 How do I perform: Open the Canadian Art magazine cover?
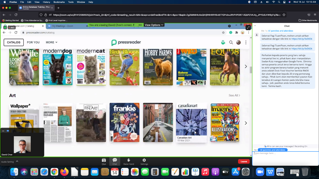[x=191, y=122]
